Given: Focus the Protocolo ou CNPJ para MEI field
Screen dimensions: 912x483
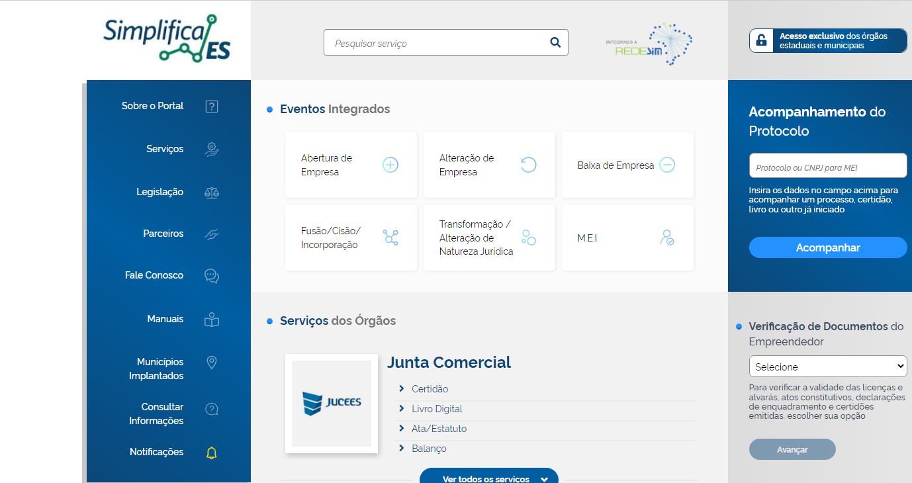Looking at the screenshot, I should (x=827, y=167).
